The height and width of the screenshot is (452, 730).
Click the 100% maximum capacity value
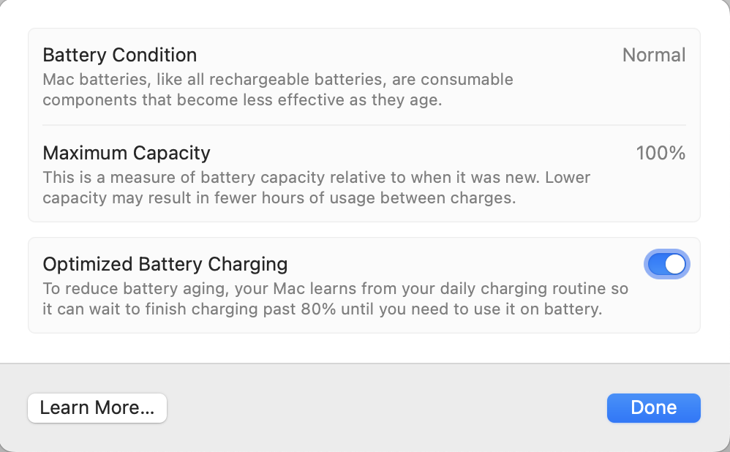pos(661,153)
